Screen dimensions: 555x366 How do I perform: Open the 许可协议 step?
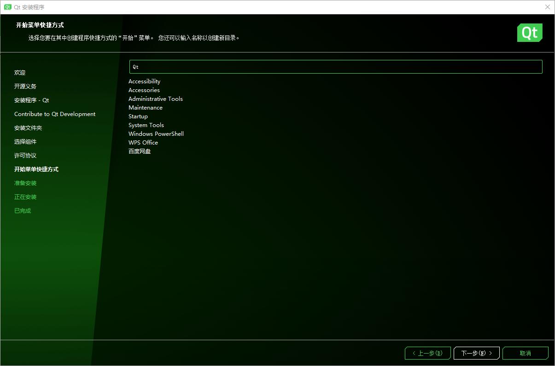pyautogui.click(x=25, y=155)
